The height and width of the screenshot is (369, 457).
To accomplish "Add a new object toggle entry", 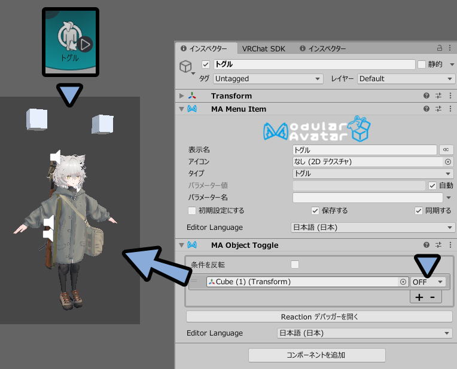I will click(419, 297).
